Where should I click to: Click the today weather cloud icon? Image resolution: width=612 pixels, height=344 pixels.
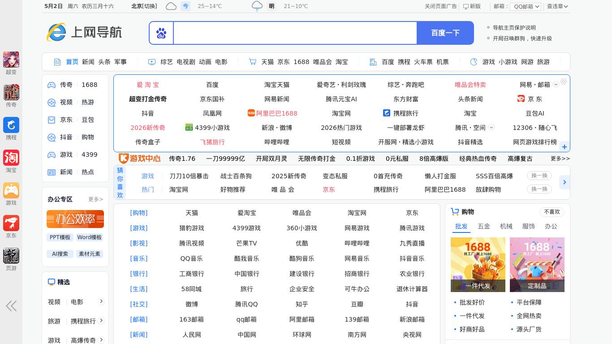[171, 6]
